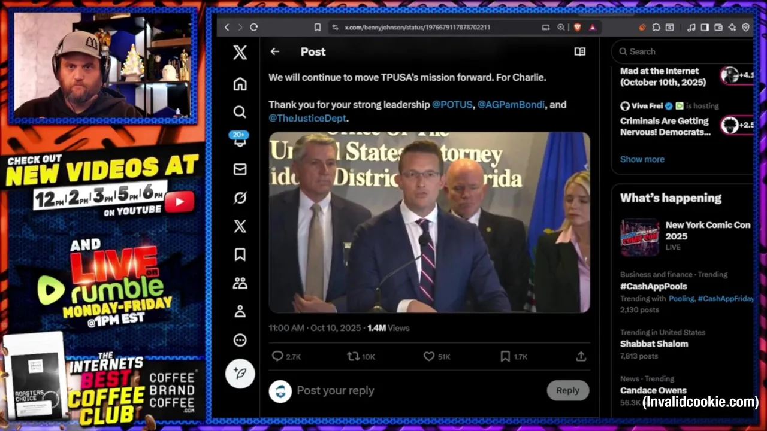Click the X logo in sidebar top
Screen dimensions: 767x431
[x=240, y=52]
